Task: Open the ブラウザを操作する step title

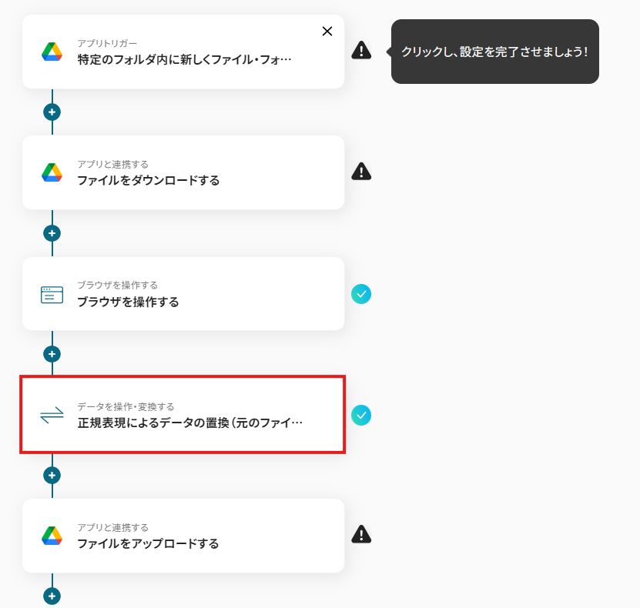Action: tap(128, 302)
